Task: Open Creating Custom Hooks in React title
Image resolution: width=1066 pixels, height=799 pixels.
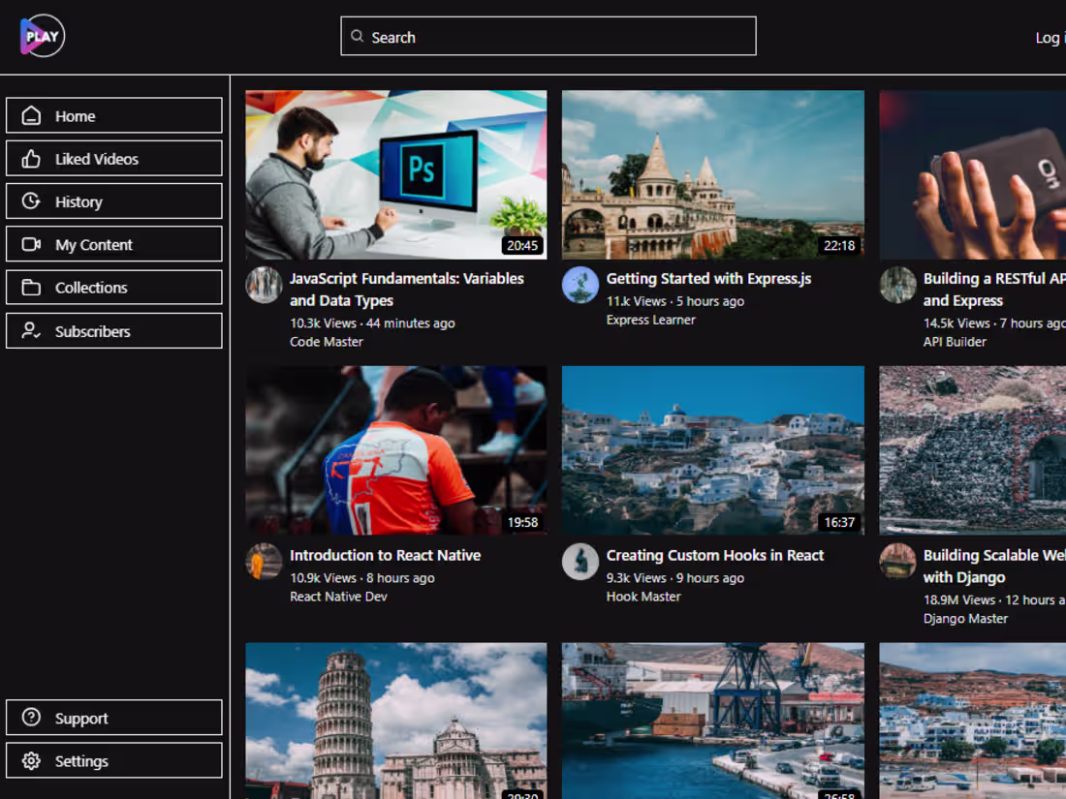Action: [x=714, y=555]
